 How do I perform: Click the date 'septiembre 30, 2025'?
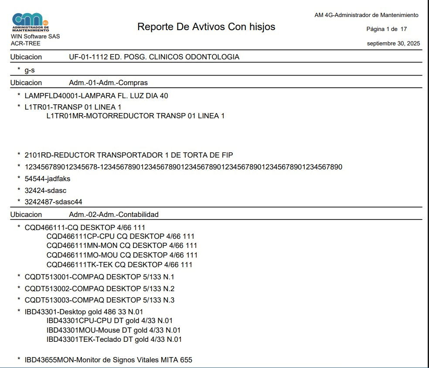[x=393, y=44]
